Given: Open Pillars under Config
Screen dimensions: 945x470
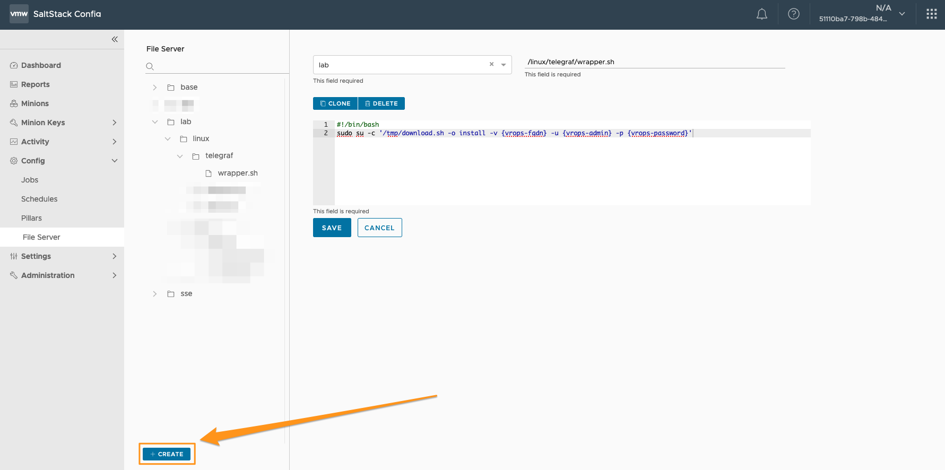Looking at the screenshot, I should 31,218.
